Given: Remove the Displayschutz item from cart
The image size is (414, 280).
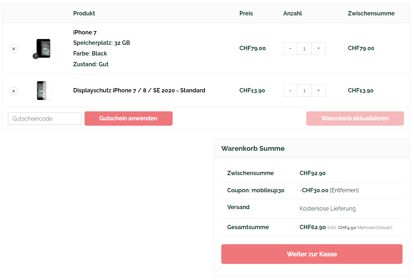Looking at the screenshot, I should click(x=14, y=91).
